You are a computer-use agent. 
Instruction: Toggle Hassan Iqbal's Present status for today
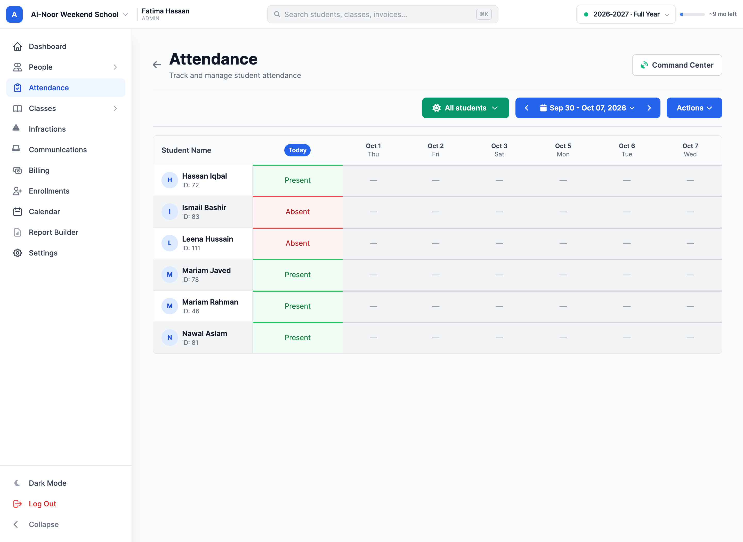point(297,180)
